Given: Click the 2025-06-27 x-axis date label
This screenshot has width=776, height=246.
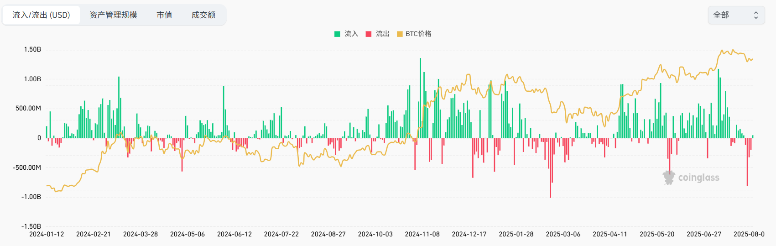Looking at the screenshot, I should 703,234.
